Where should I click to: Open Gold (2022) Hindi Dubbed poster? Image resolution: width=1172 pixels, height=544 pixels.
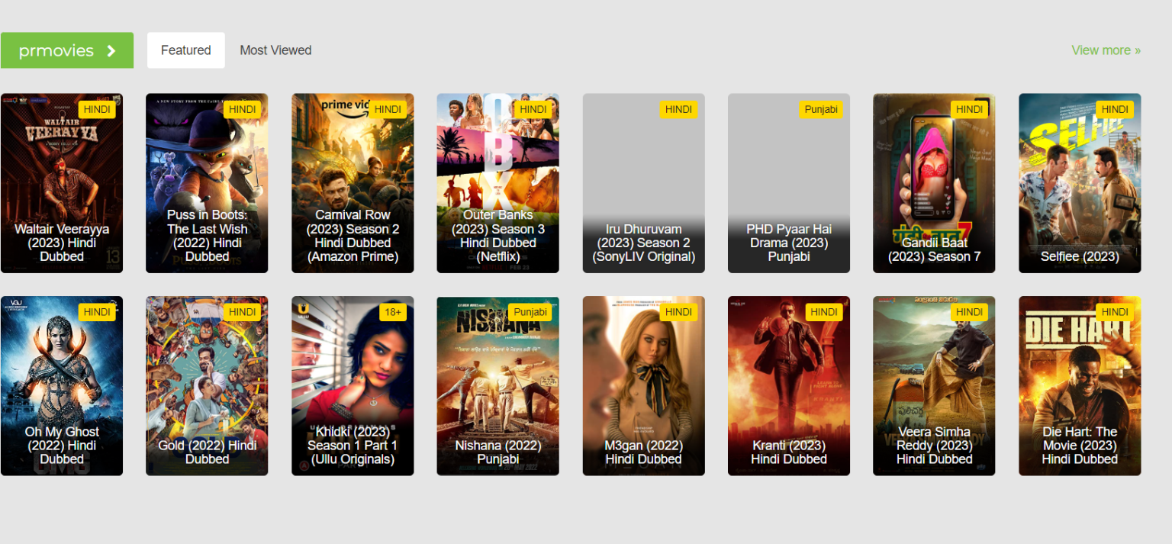[x=207, y=386]
